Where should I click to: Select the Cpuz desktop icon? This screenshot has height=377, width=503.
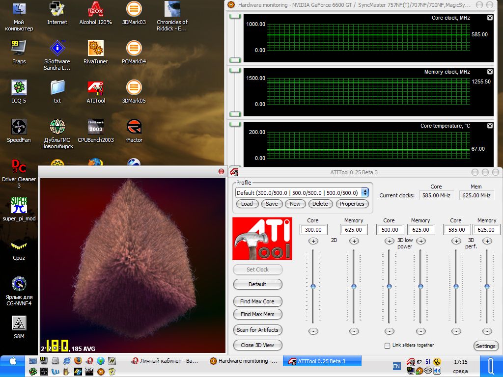pyautogui.click(x=19, y=249)
